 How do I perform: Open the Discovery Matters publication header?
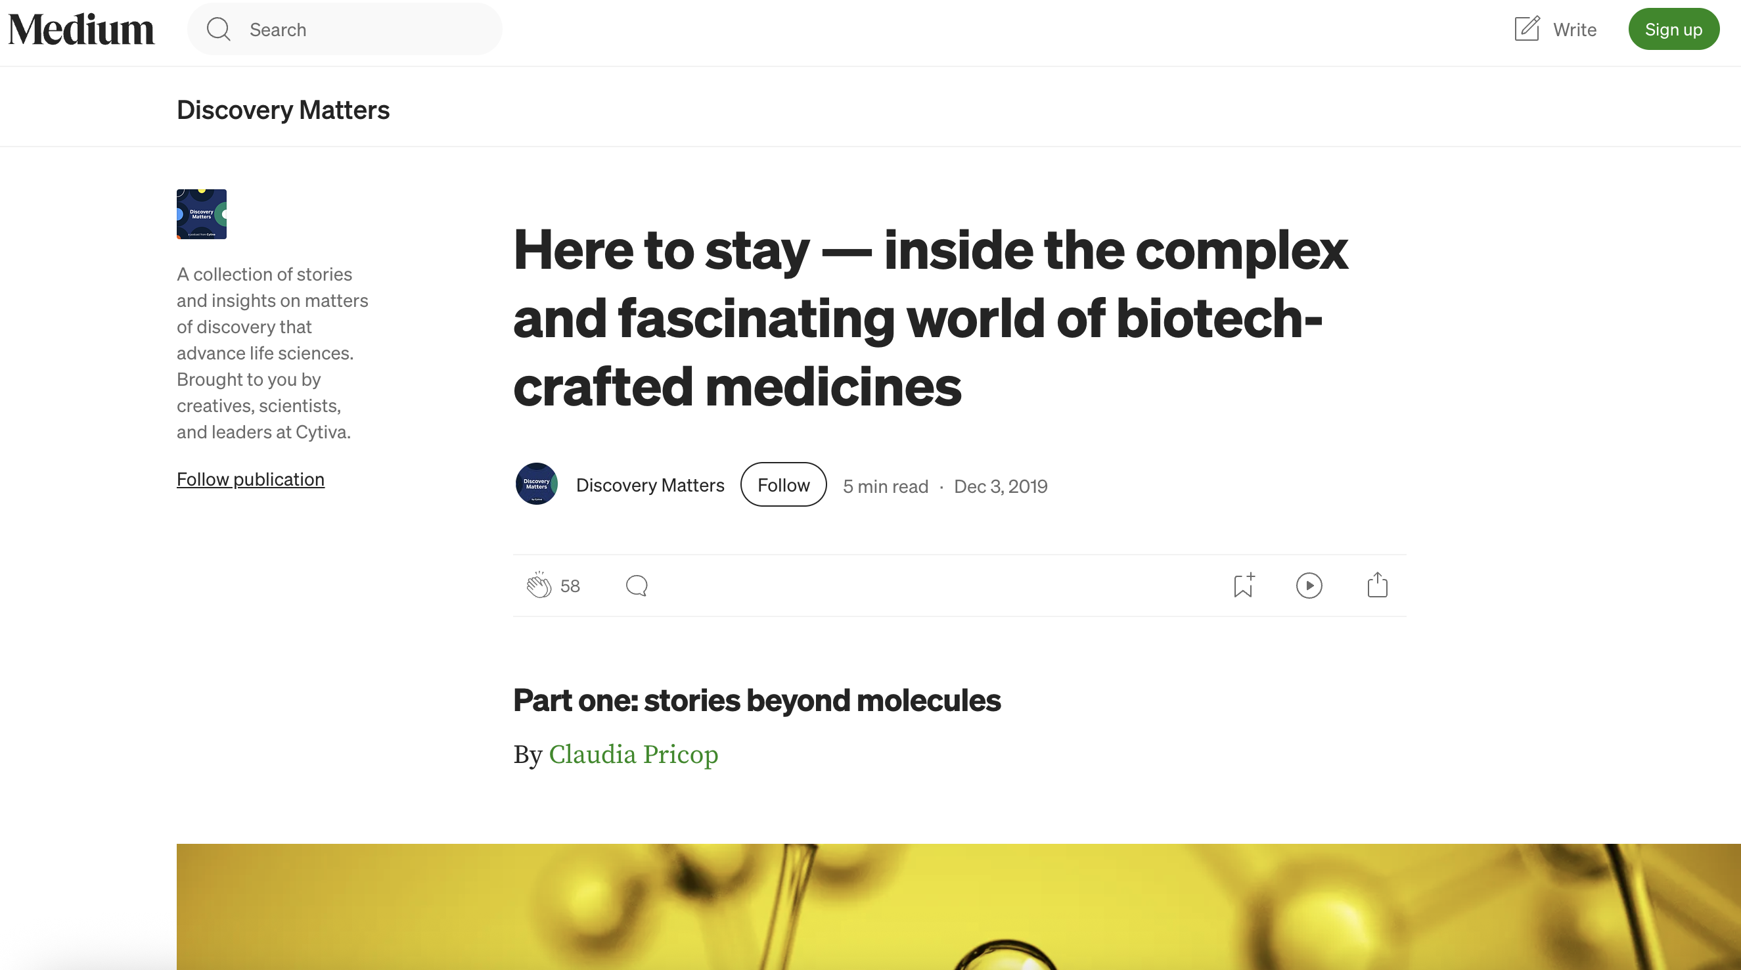pos(283,110)
